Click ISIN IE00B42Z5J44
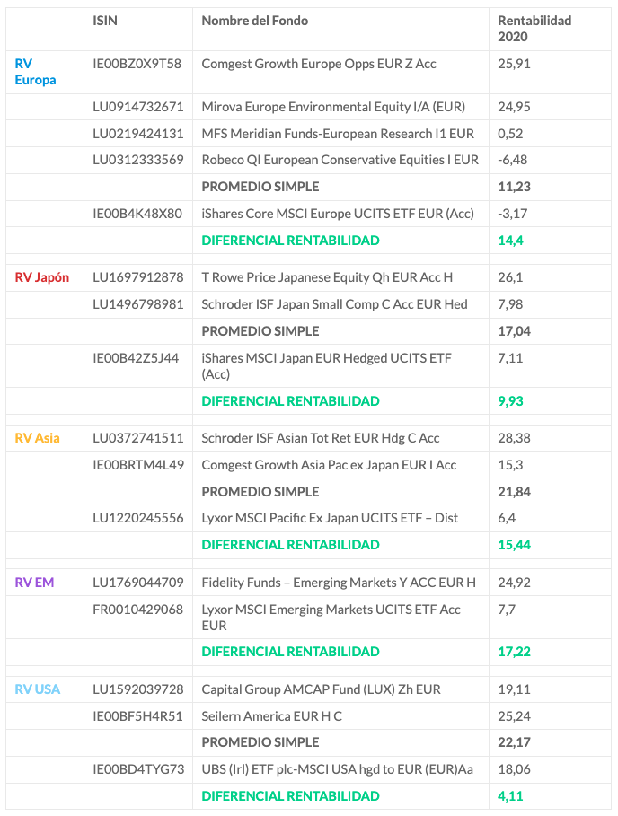Viewport: 618px width, 816px height. [136, 358]
